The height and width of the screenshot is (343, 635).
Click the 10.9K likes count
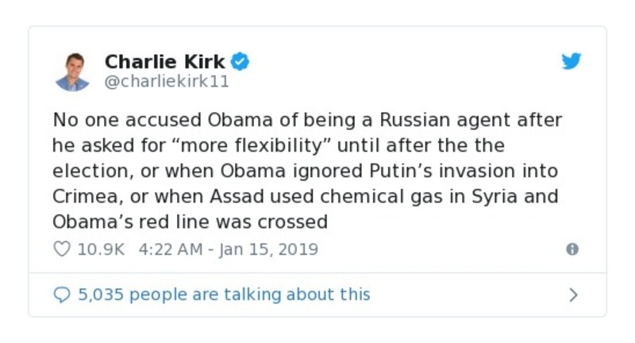pyautogui.click(x=101, y=249)
